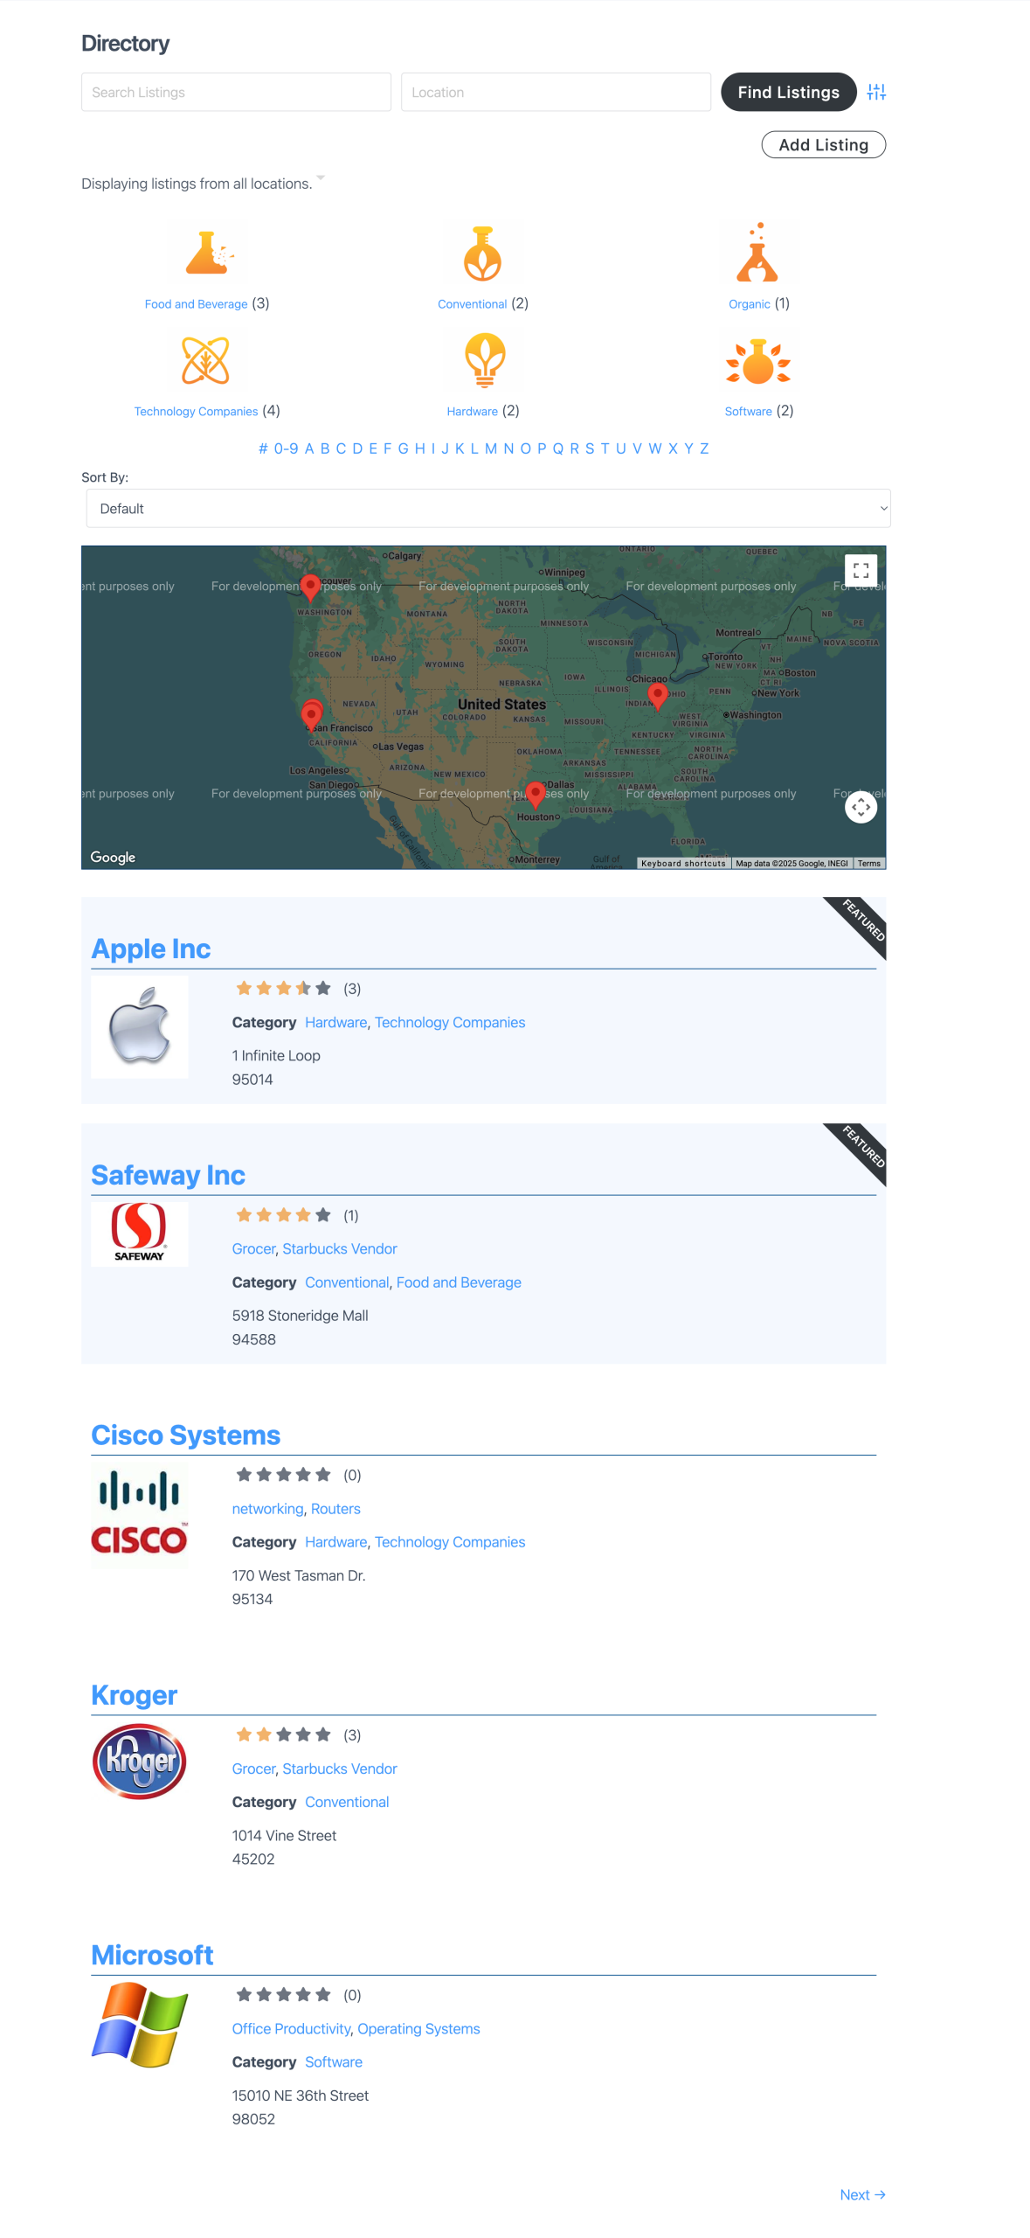The height and width of the screenshot is (2238, 1030).
Task: Filter listings by 0-9
Action: click(286, 448)
